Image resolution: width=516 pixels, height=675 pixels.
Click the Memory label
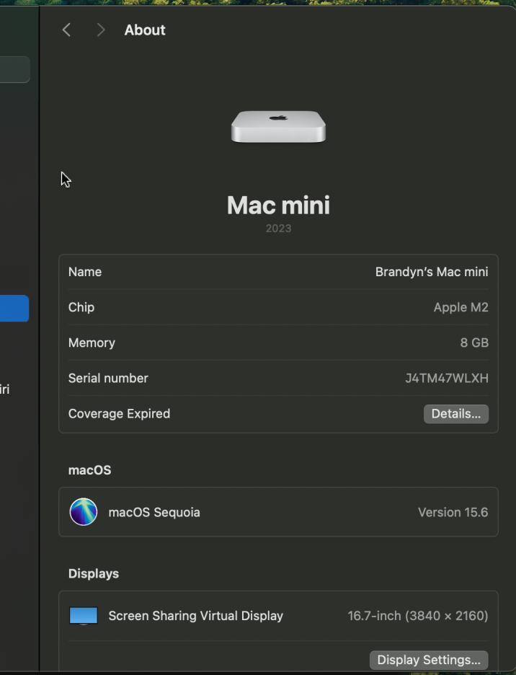(92, 343)
